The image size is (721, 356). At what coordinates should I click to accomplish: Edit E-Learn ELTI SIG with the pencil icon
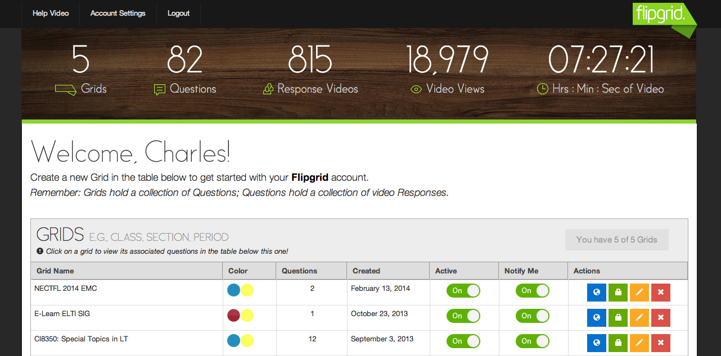(639, 317)
